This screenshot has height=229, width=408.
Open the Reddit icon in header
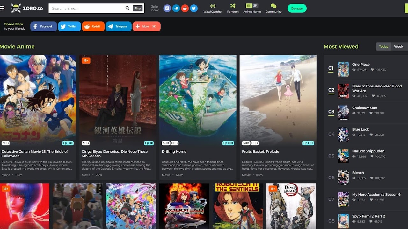point(185,8)
